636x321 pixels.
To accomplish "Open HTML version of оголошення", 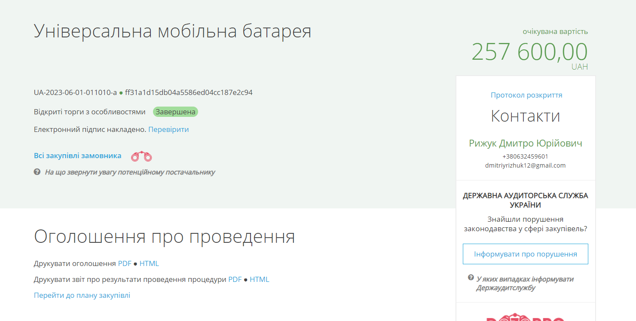I will [x=149, y=263].
